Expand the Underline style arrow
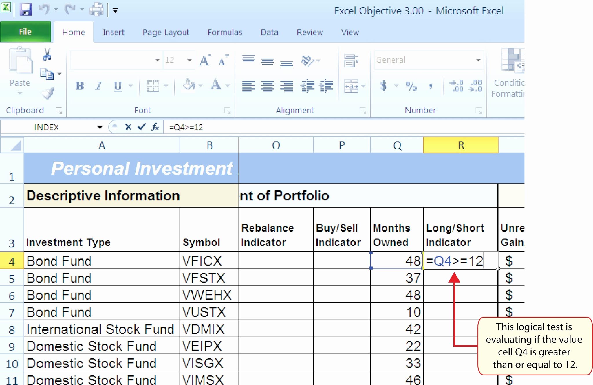This screenshot has height=385, width=593. [131, 86]
